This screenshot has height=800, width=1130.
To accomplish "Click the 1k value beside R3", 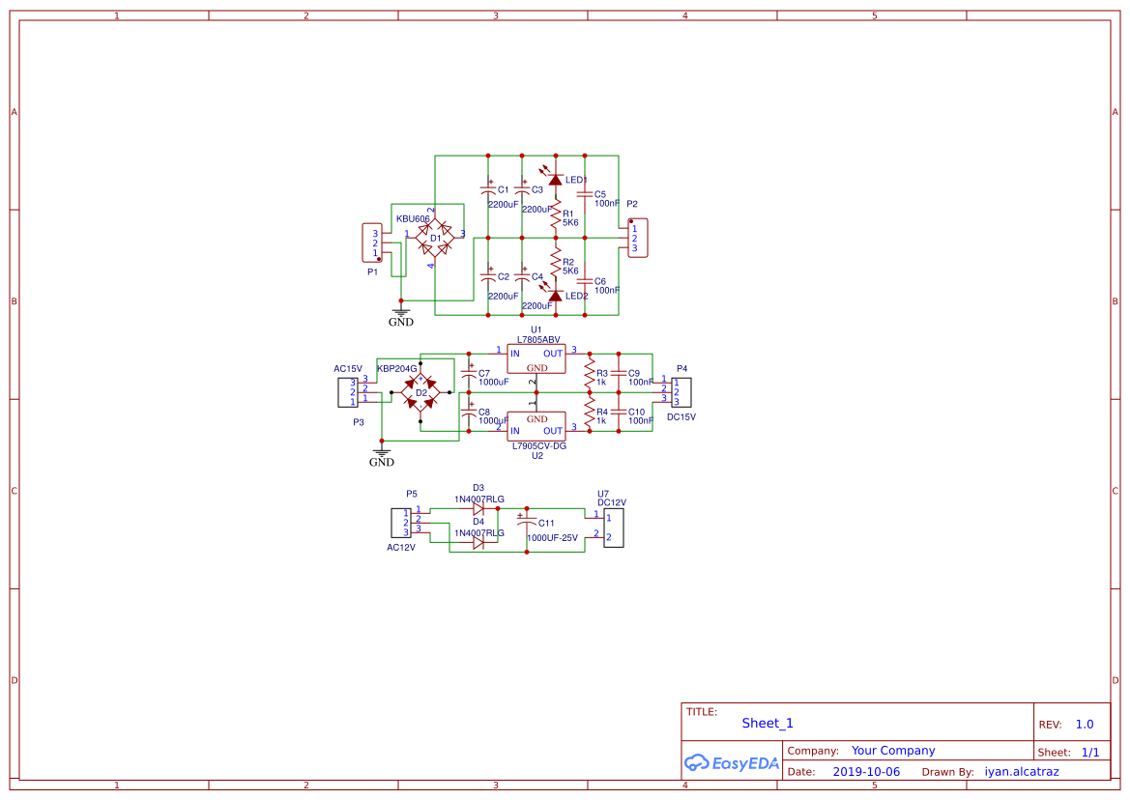I will tap(601, 382).
